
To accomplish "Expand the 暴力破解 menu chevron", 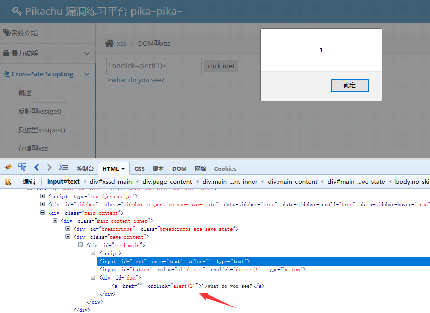I will tap(87, 53).
